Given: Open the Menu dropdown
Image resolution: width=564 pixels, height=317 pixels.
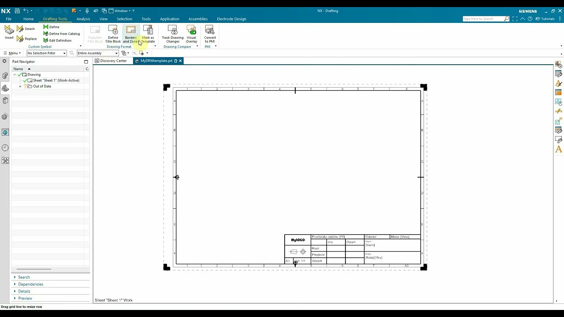Looking at the screenshot, I should click(12, 53).
